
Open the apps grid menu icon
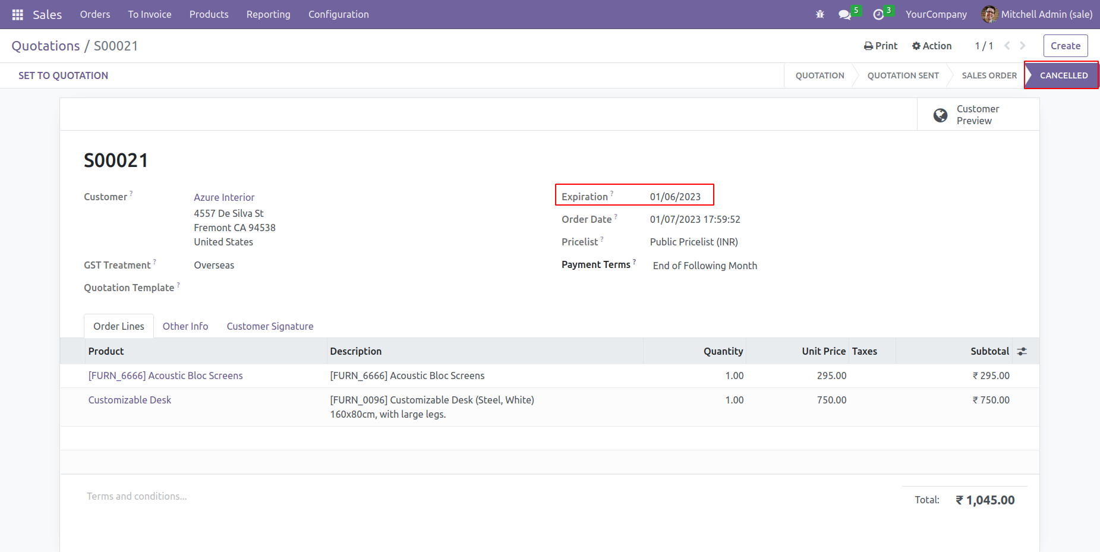(18, 14)
